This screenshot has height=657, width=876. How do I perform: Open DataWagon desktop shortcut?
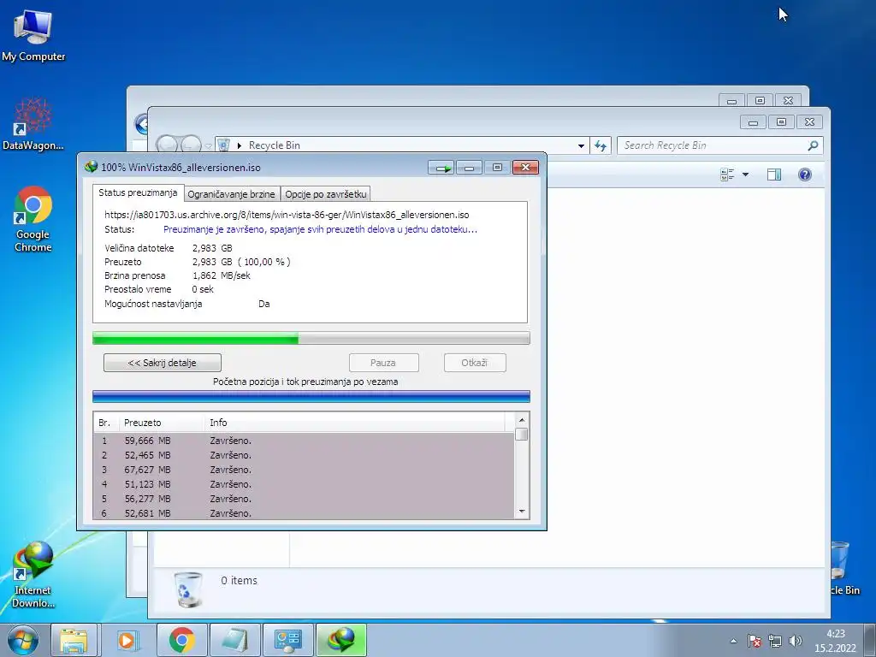click(33, 124)
